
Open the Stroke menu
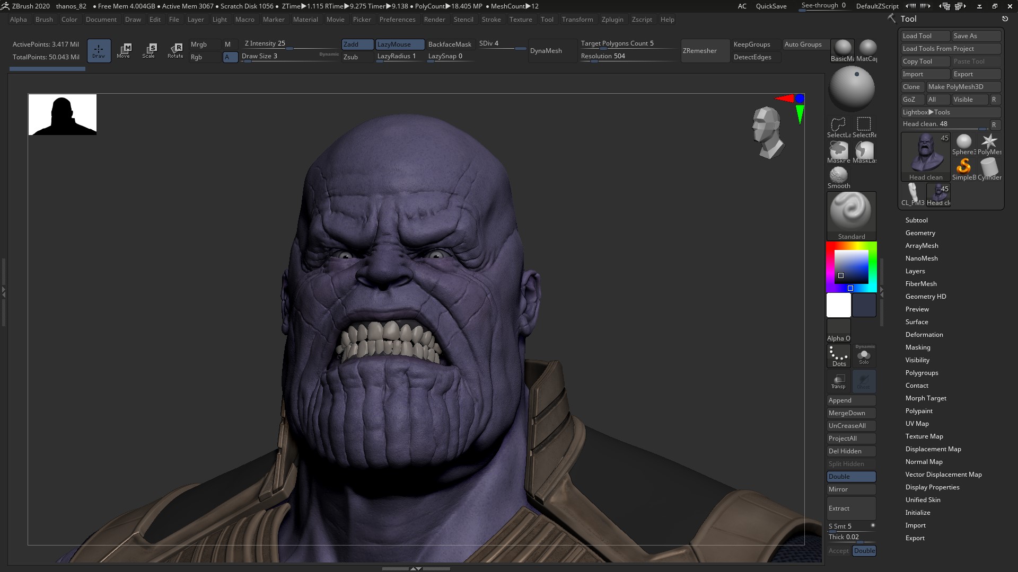point(491,20)
